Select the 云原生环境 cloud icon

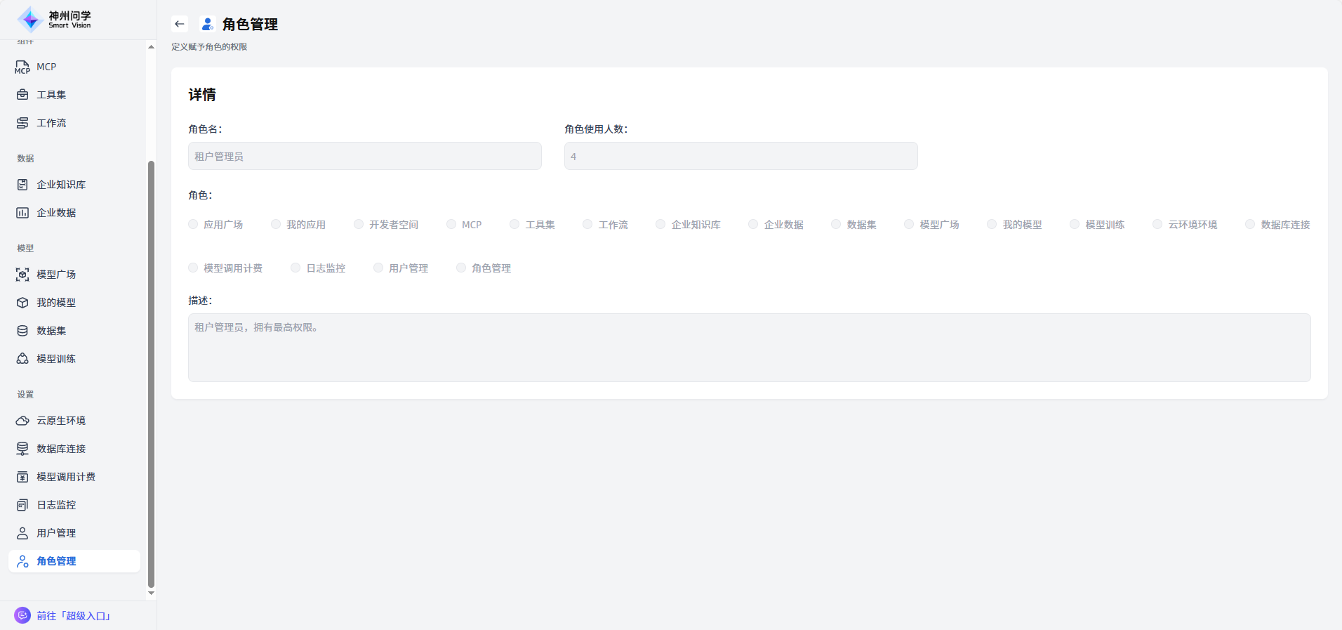[x=22, y=421]
